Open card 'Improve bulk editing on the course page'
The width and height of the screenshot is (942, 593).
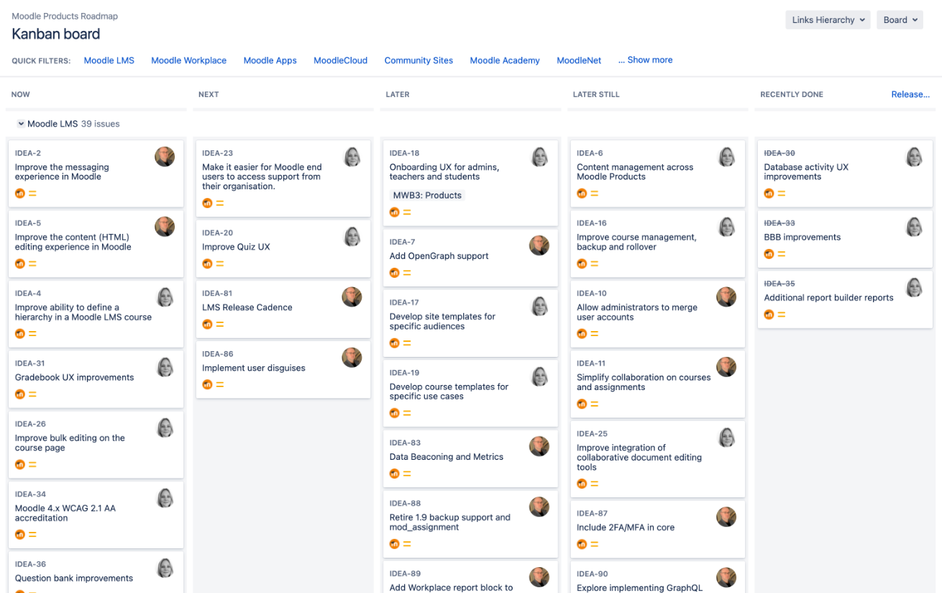point(96,445)
